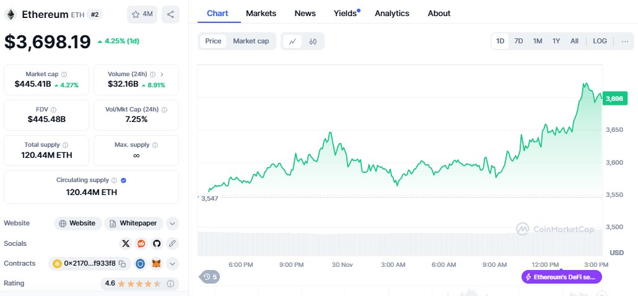Click the chain link socials icon

pos(172,243)
